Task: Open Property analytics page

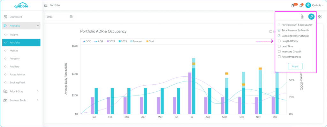Action: [x=15, y=59]
